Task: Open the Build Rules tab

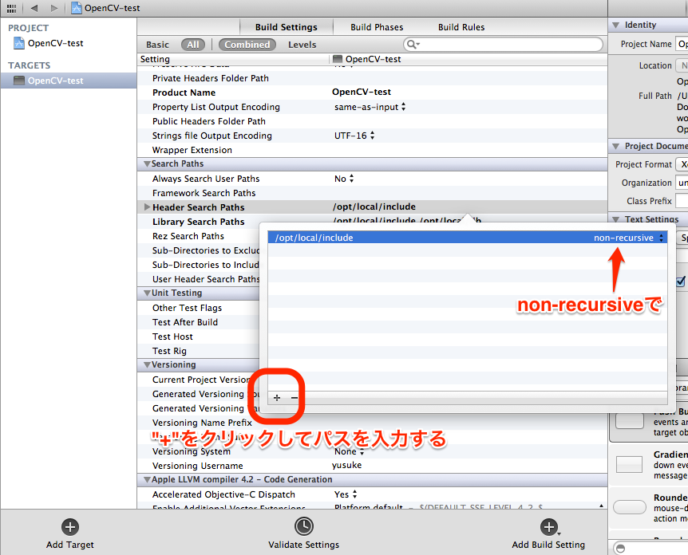Action: [x=461, y=27]
